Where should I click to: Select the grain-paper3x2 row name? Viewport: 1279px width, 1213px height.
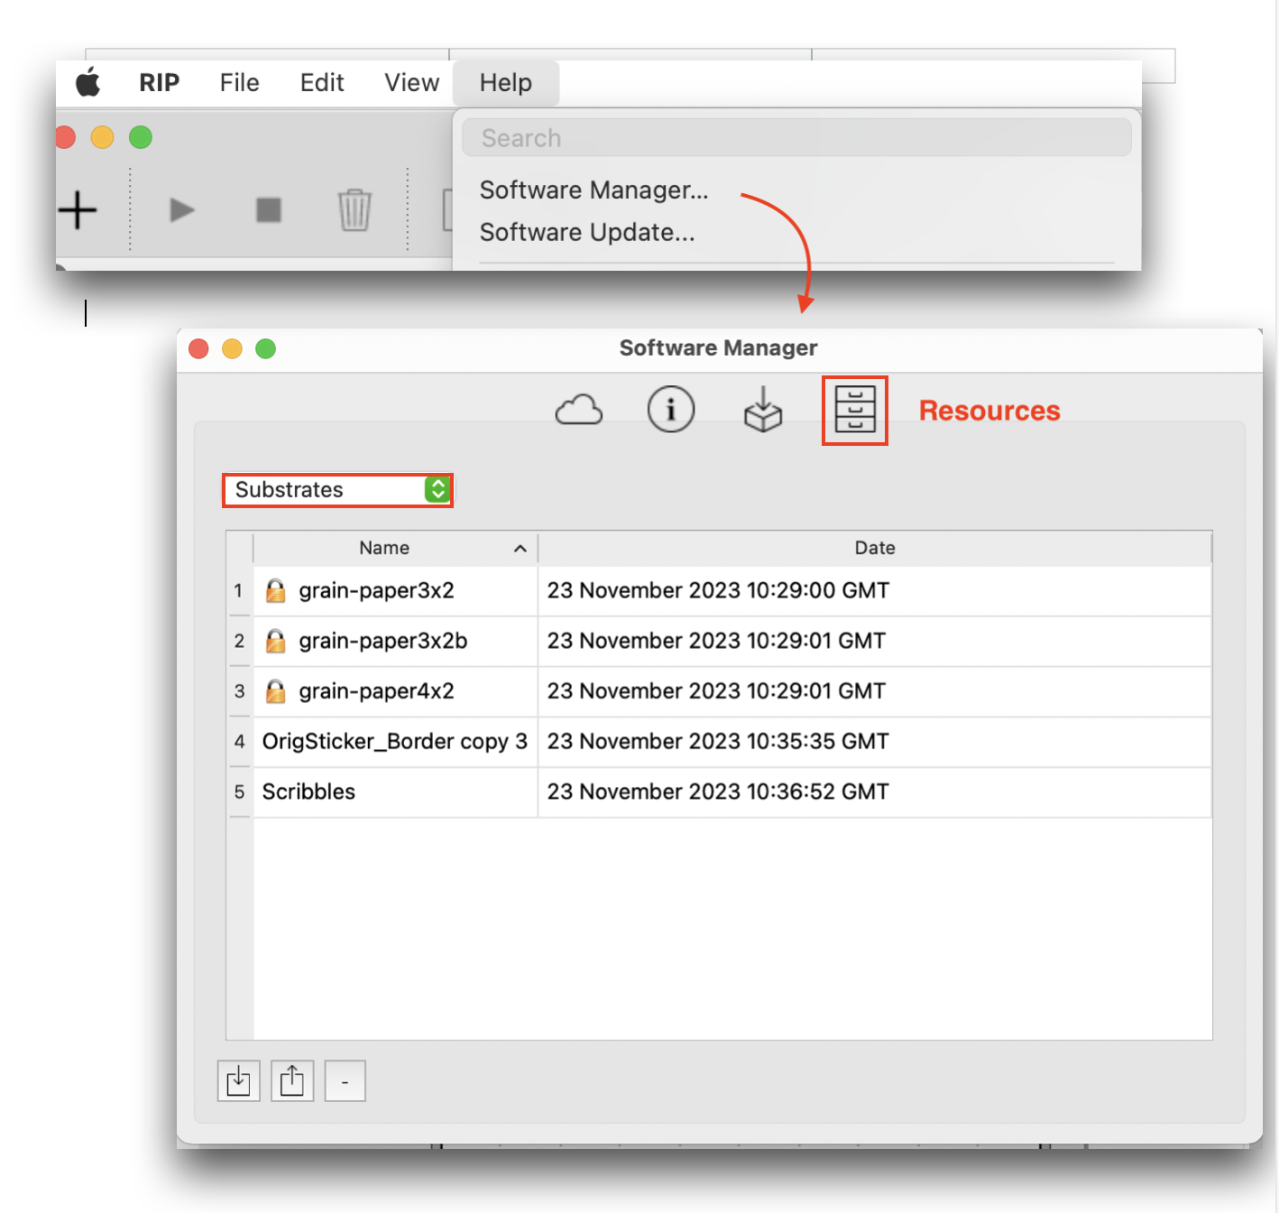click(x=376, y=591)
